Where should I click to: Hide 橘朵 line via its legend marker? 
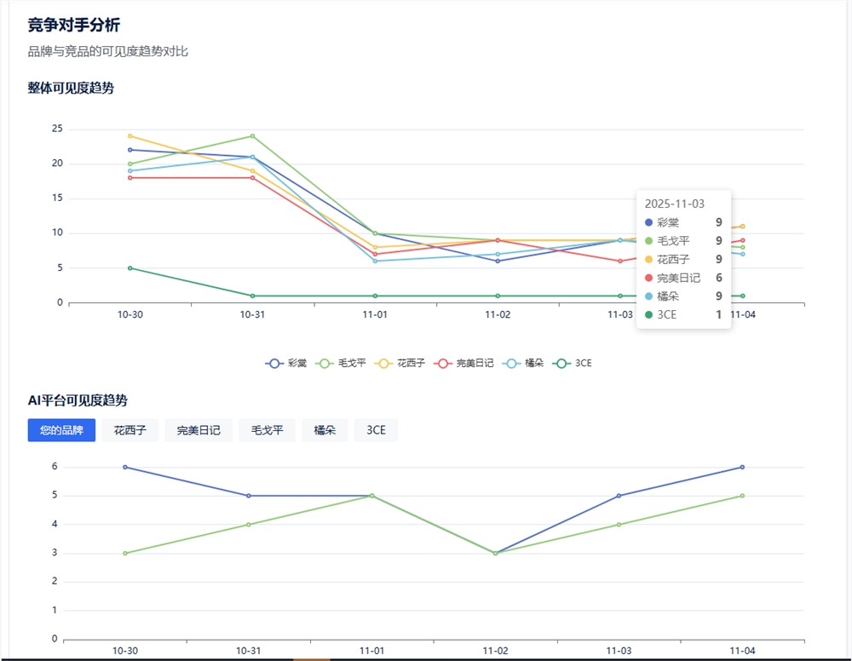click(511, 364)
